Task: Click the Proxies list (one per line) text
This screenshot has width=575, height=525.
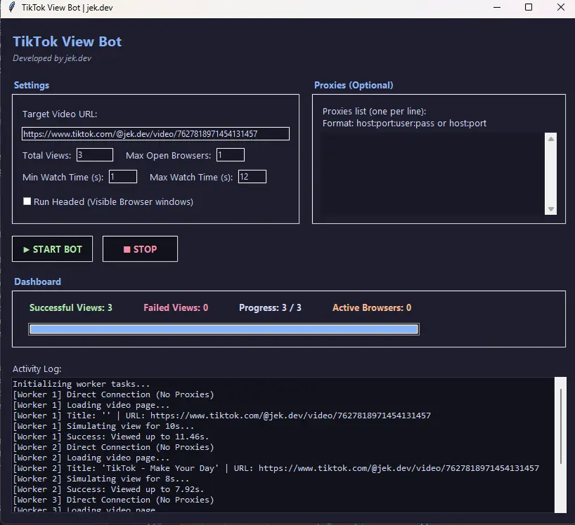Action: coord(374,112)
